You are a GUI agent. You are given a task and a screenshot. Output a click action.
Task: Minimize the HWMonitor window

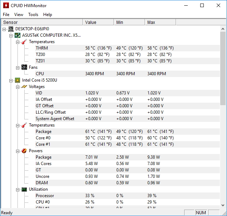[186, 5]
